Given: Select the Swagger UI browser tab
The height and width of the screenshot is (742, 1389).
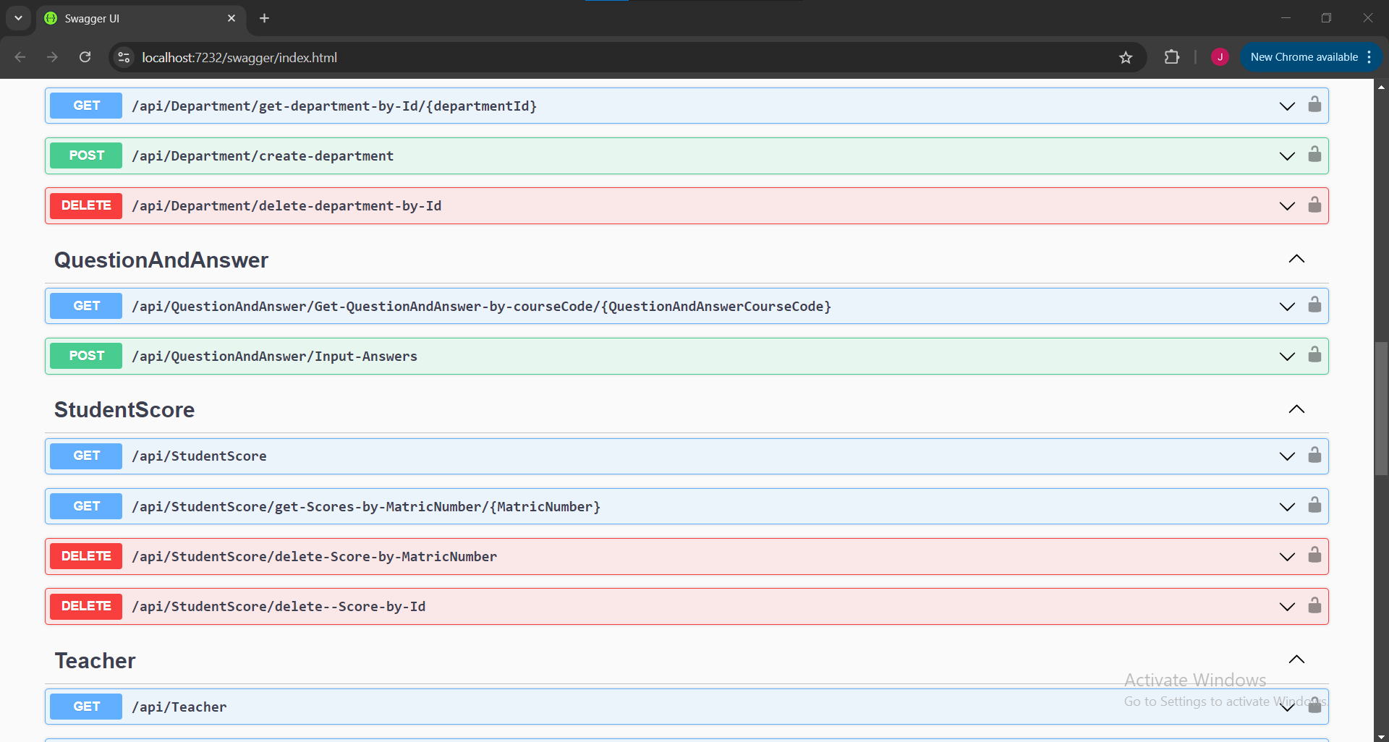Looking at the screenshot, I should click(x=137, y=19).
